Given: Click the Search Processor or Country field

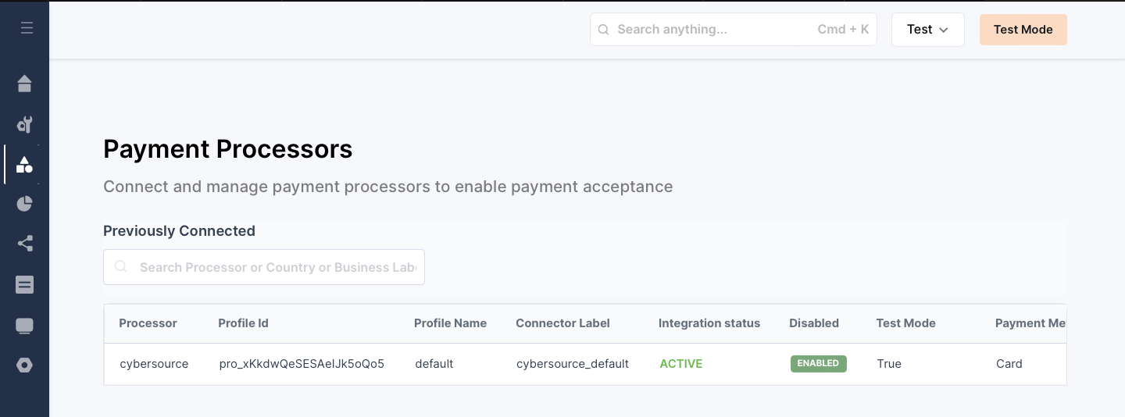Looking at the screenshot, I should (277, 267).
